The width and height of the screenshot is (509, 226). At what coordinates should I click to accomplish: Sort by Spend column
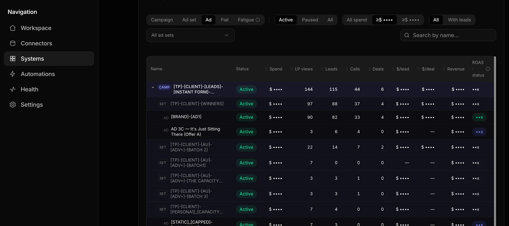coord(274,69)
